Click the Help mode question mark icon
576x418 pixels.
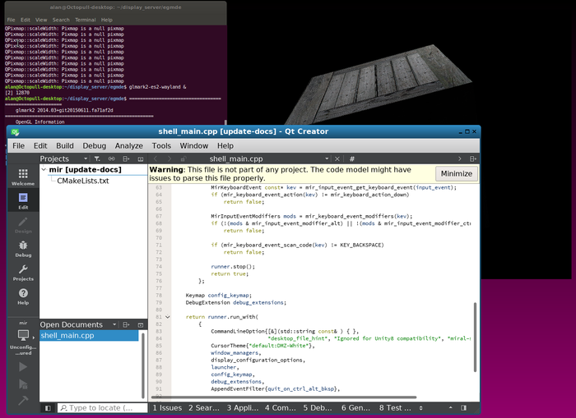coord(22,296)
